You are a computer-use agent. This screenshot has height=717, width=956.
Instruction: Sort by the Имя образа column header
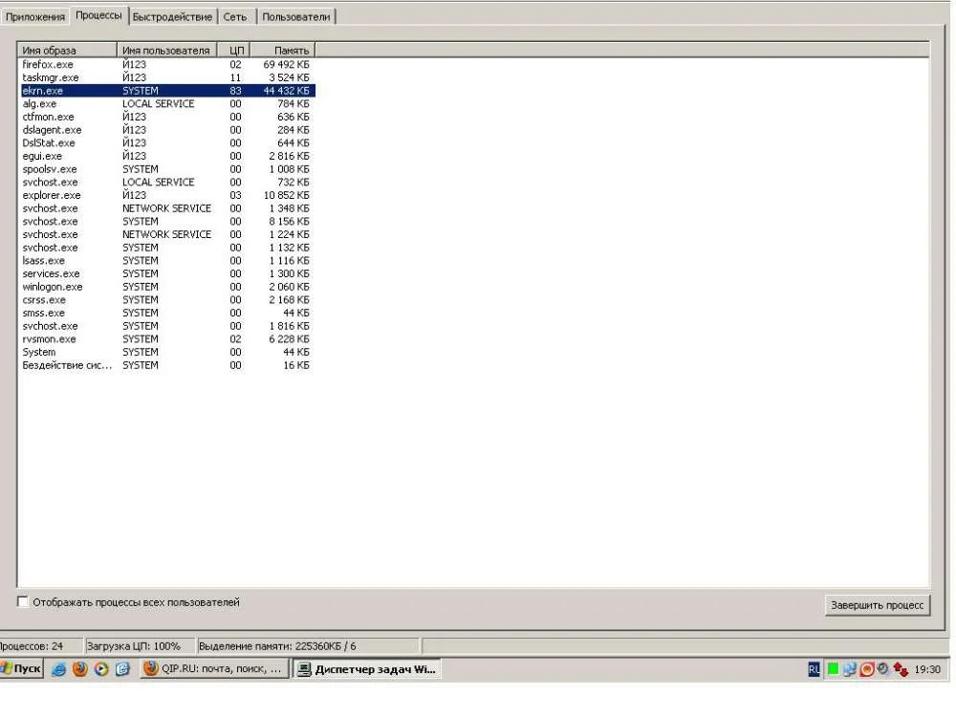pos(67,50)
